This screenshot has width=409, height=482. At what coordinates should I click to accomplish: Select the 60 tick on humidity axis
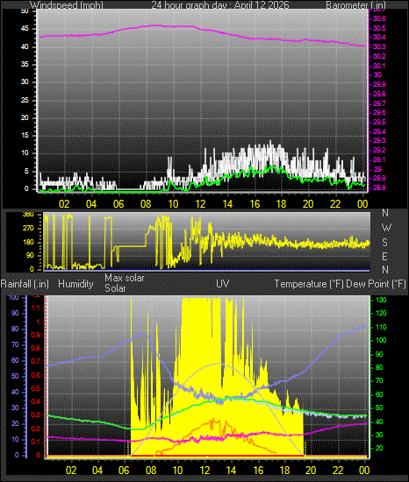(15, 360)
